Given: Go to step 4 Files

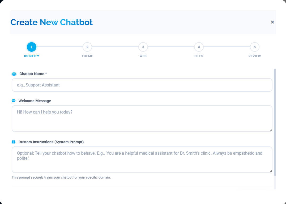Looking at the screenshot, I should point(199,47).
